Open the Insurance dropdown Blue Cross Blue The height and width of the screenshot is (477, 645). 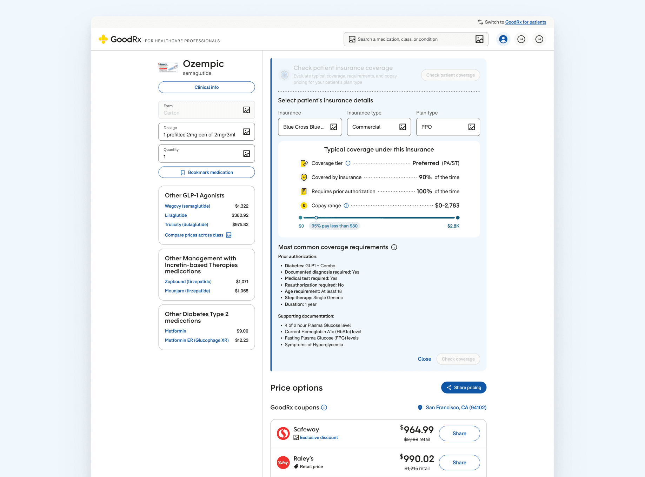(310, 127)
